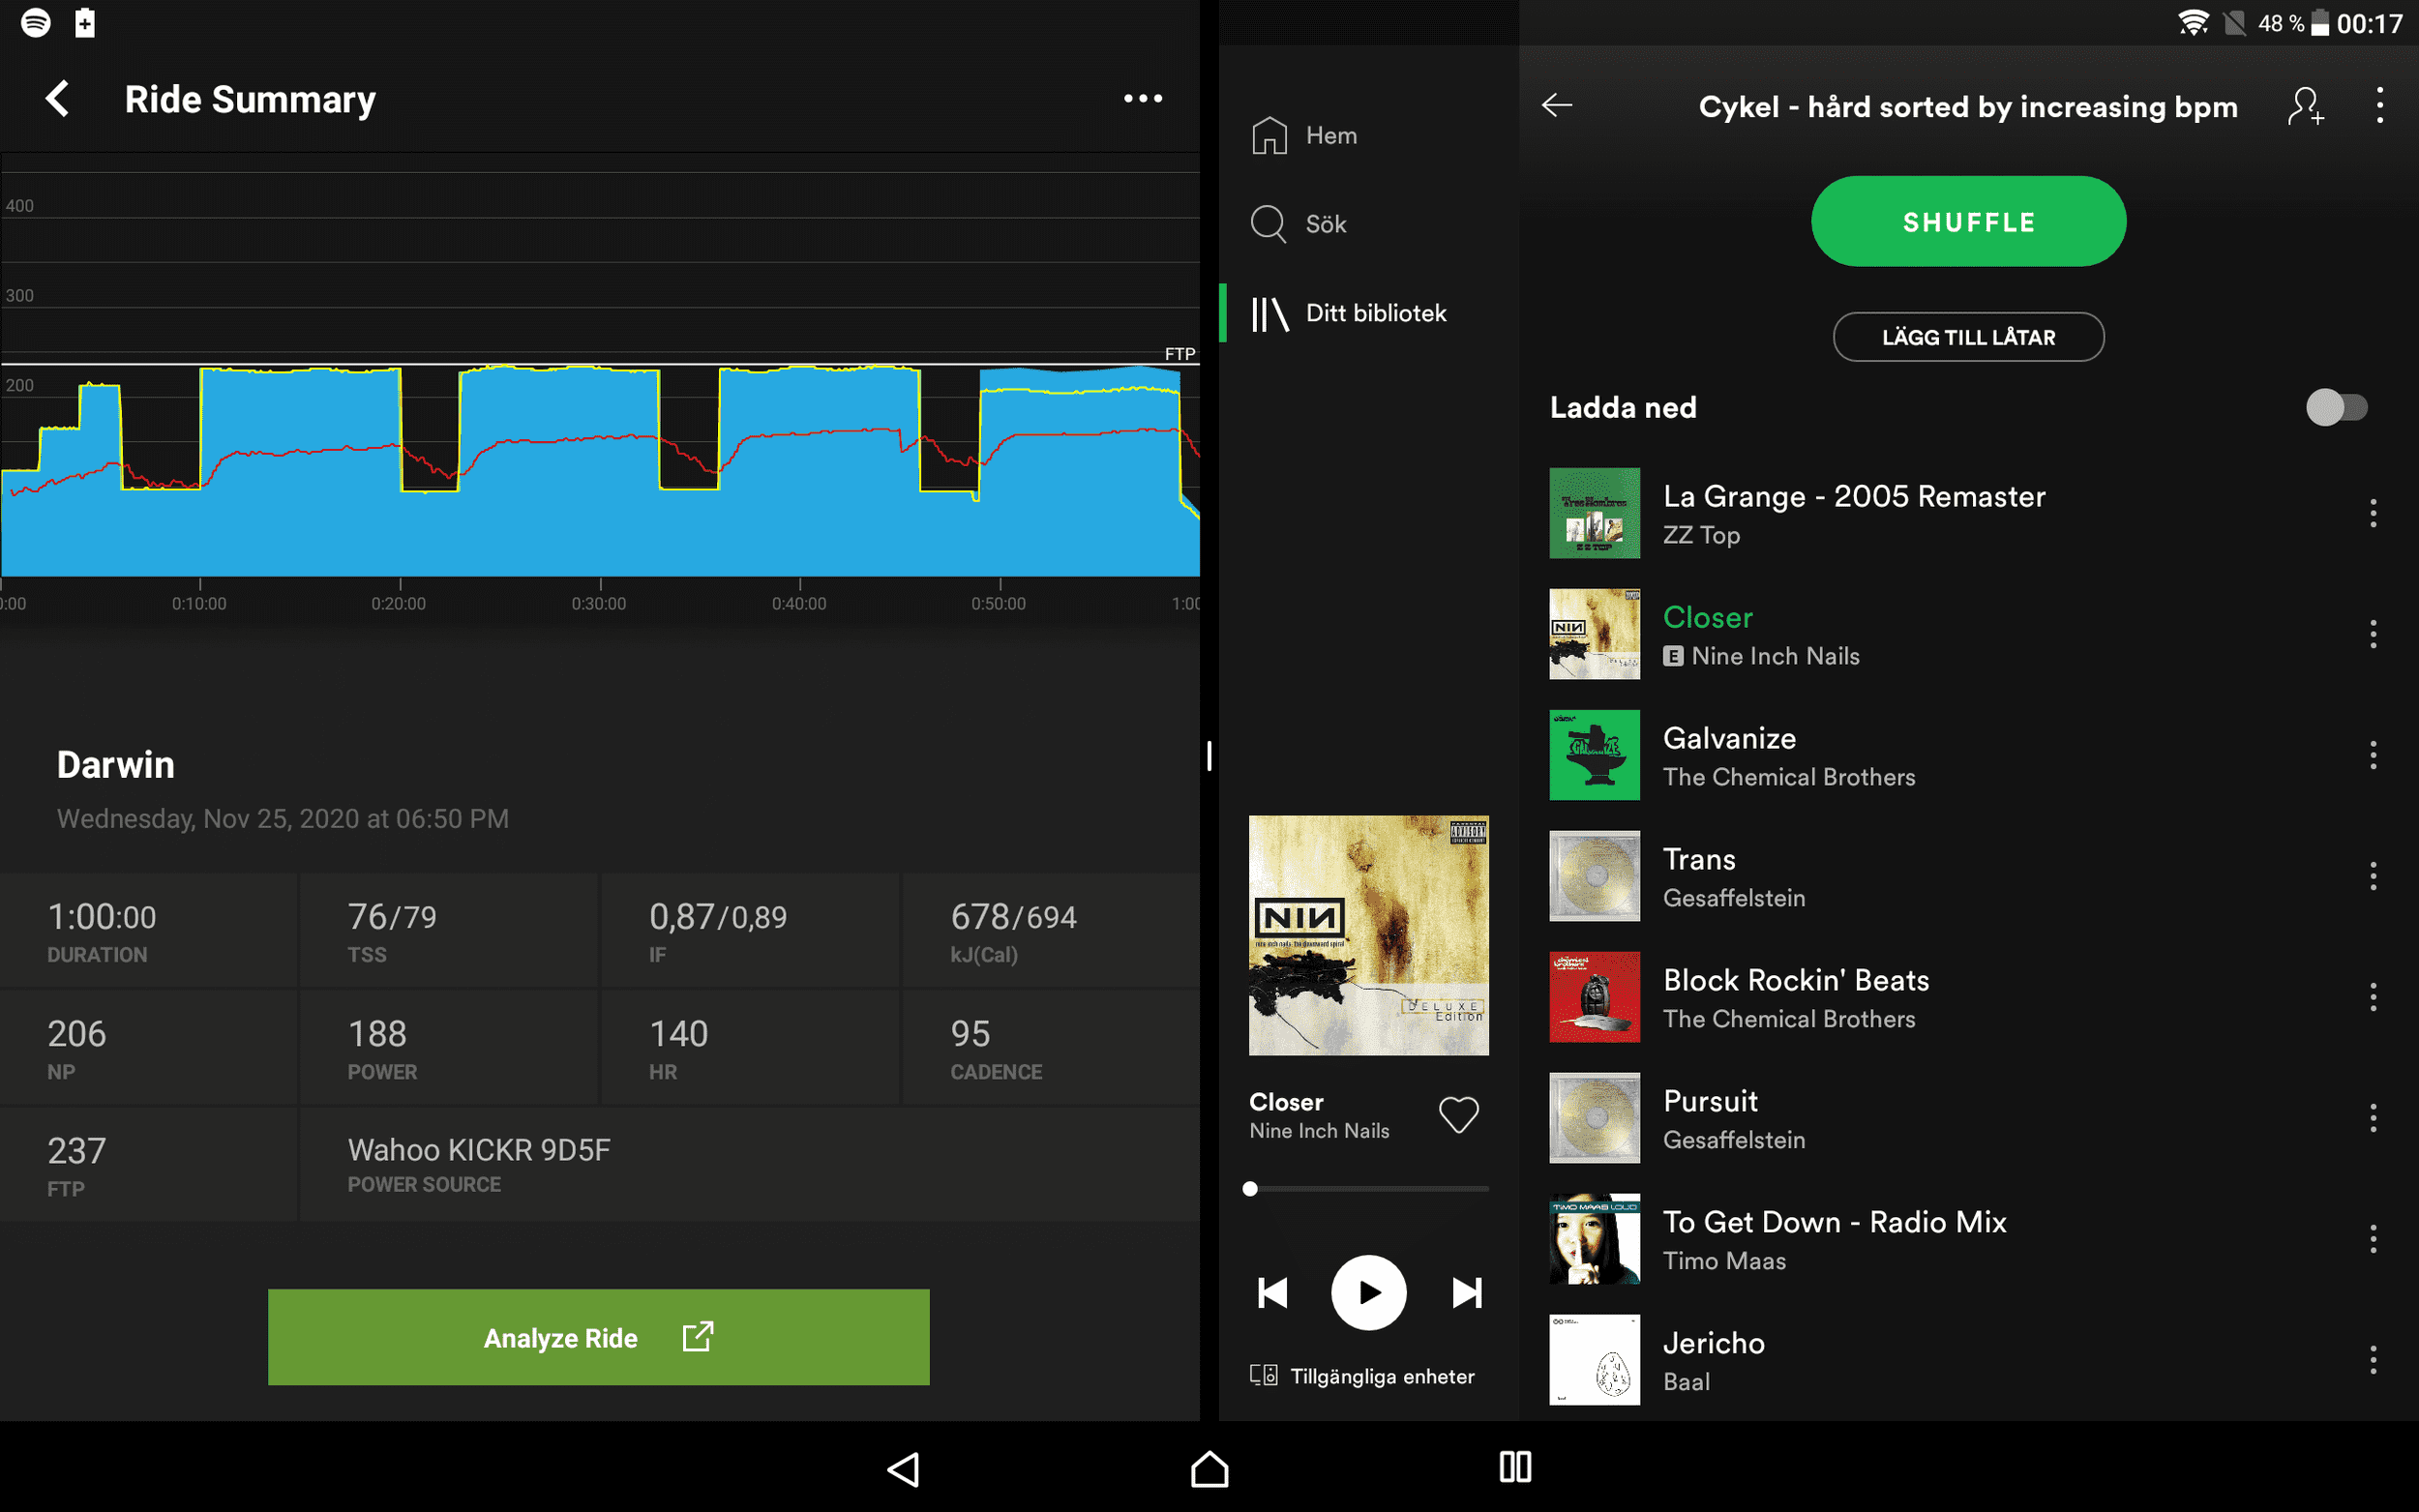Tap Android back navigation button

(x=903, y=1468)
